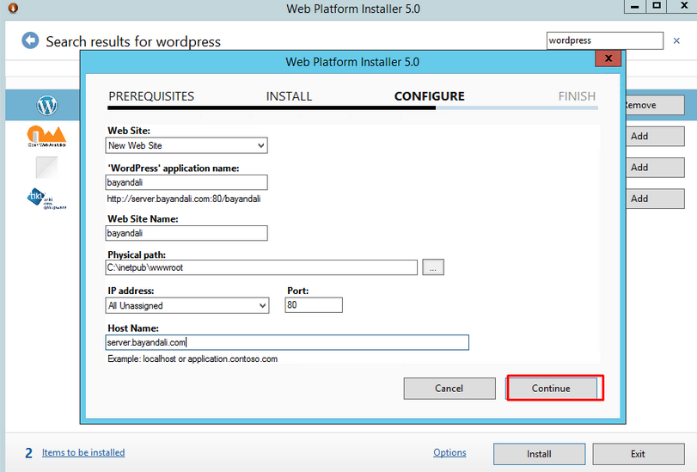Click the Install button at the bottom
697x472 pixels.
click(539, 454)
